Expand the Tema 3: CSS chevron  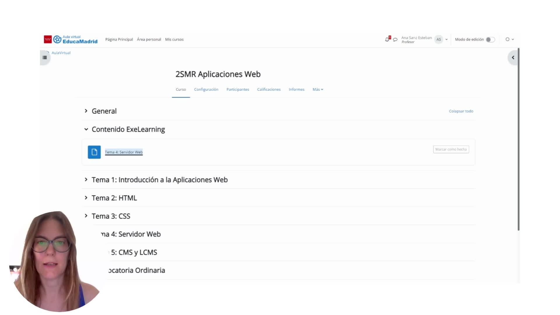click(x=86, y=216)
